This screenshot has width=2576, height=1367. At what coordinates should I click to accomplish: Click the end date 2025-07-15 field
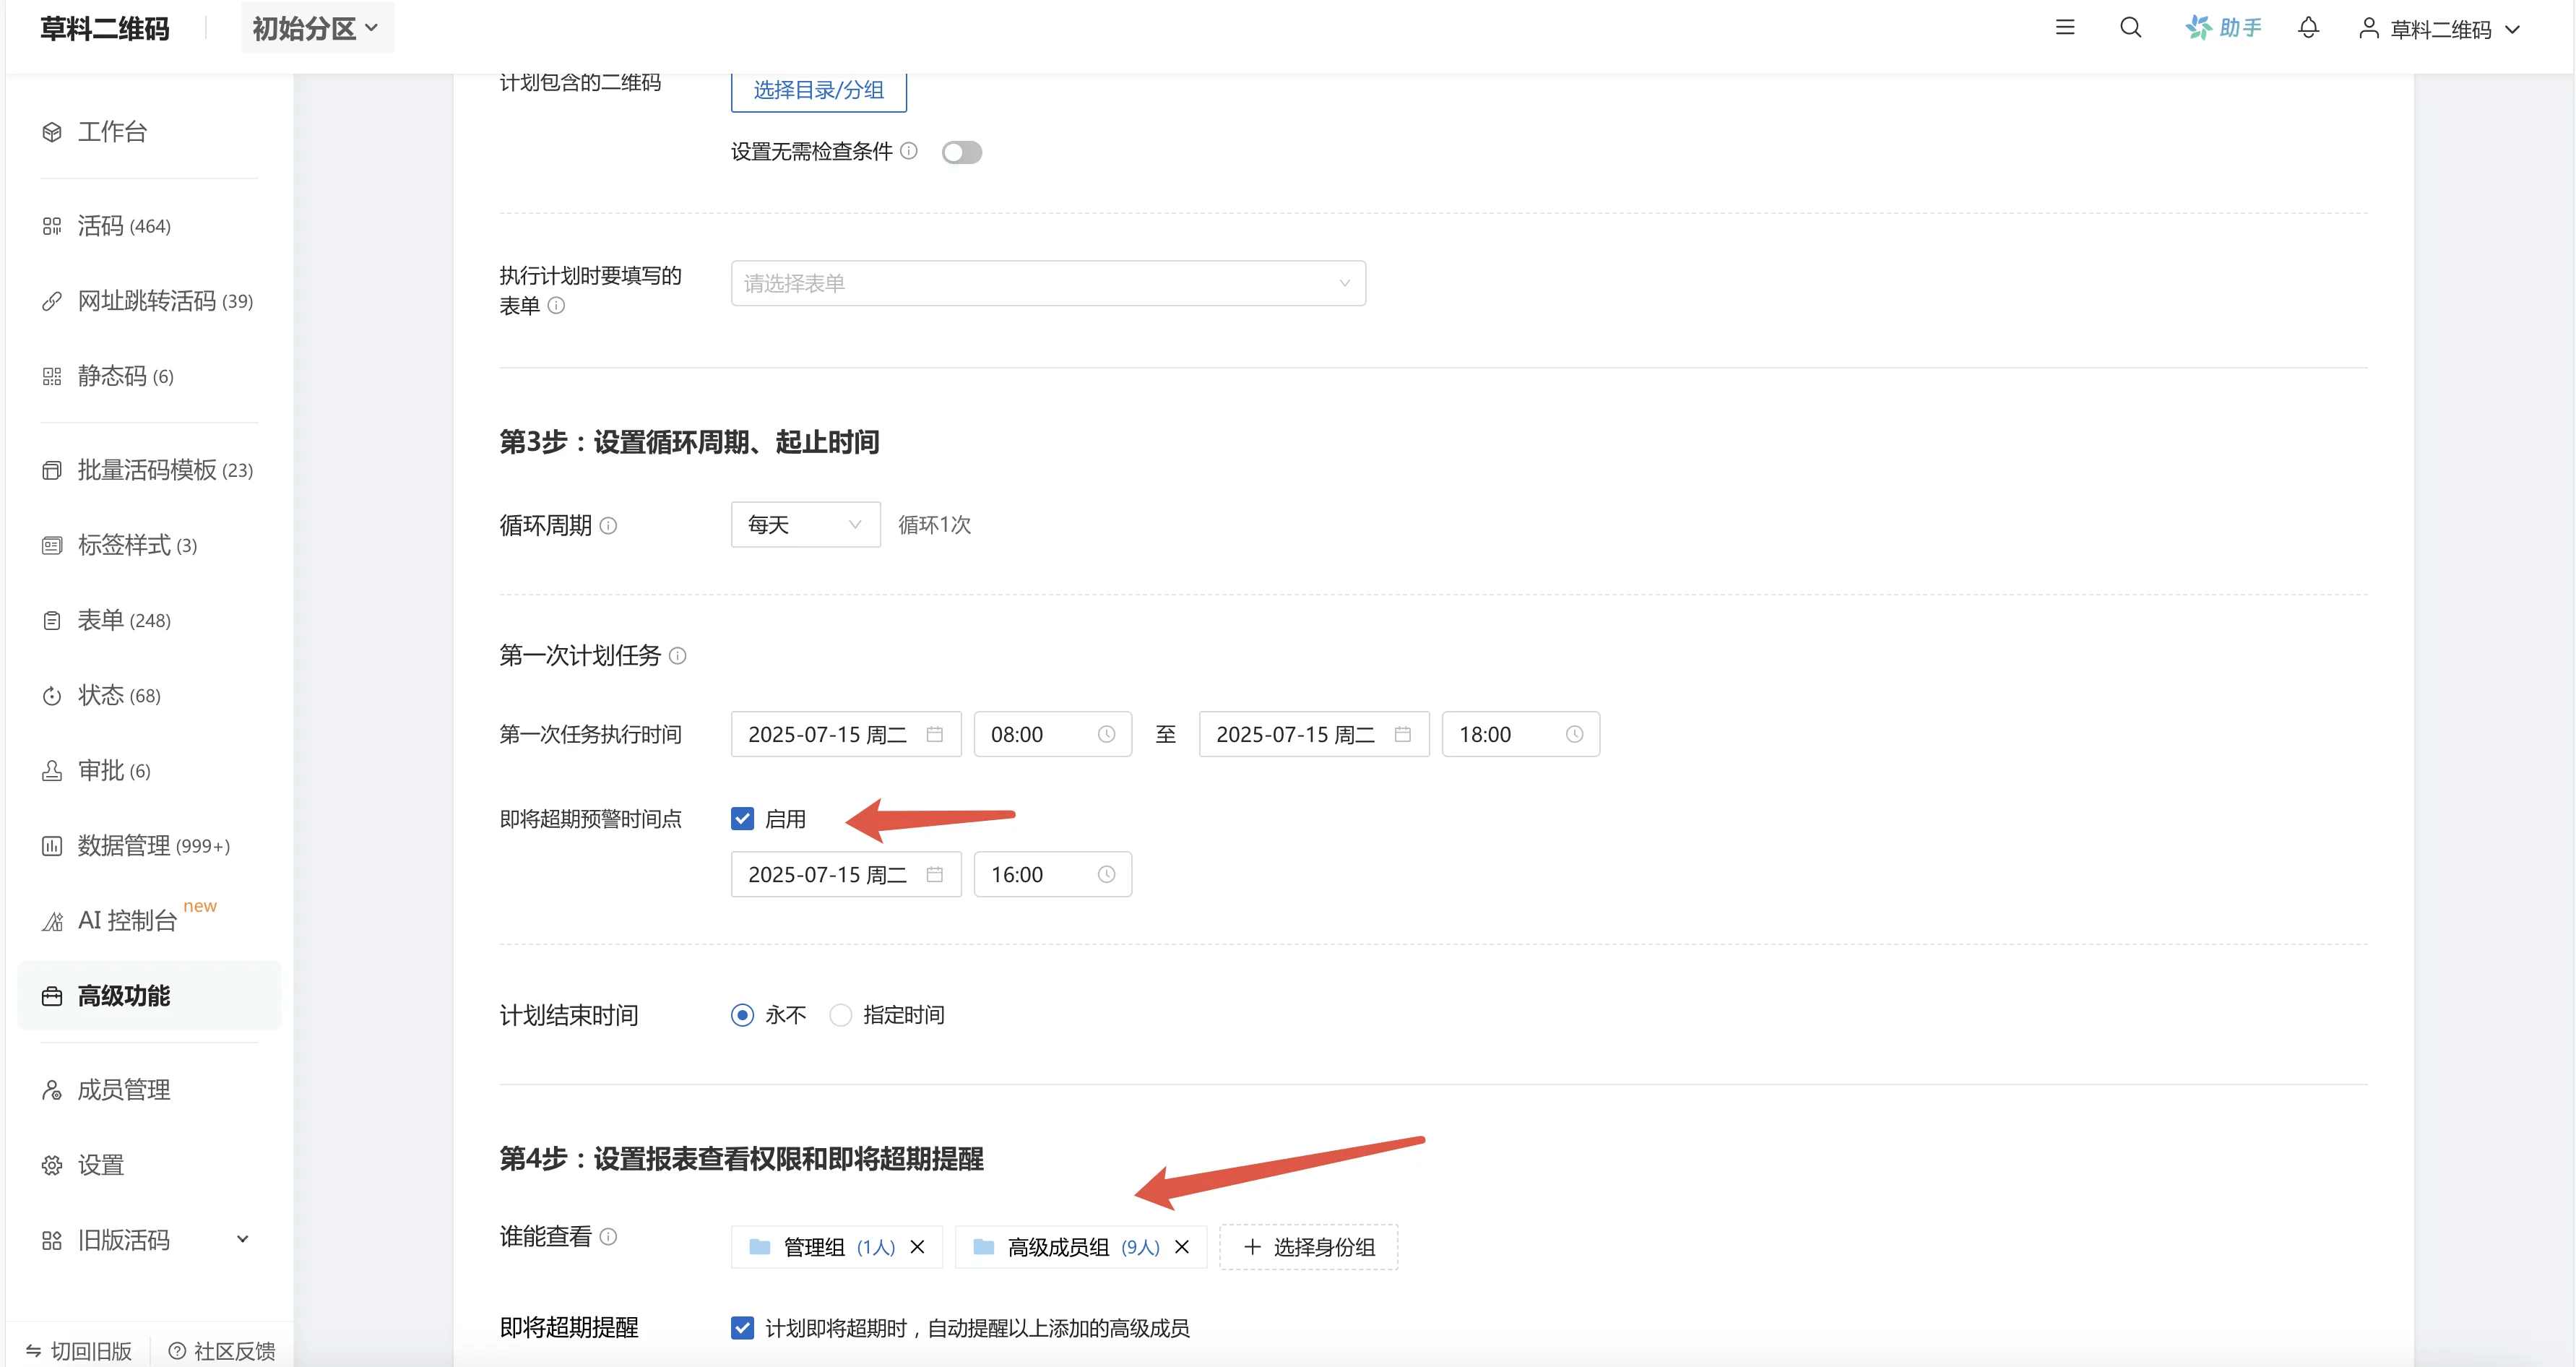(1314, 735)
